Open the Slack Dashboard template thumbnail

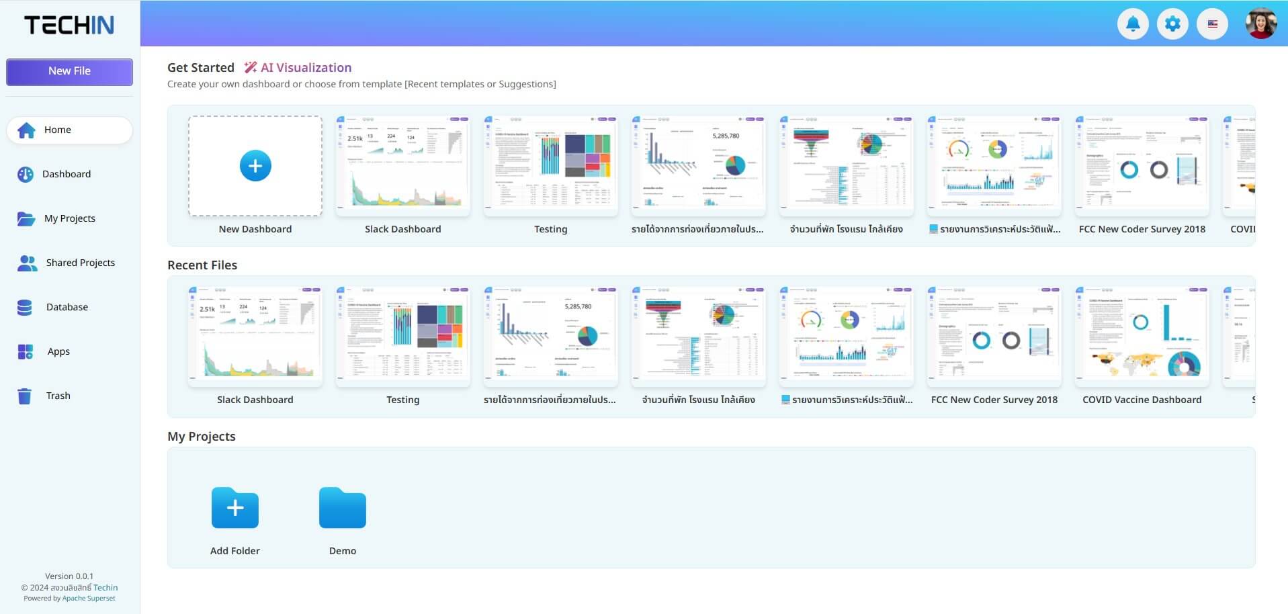click(403, 165)
